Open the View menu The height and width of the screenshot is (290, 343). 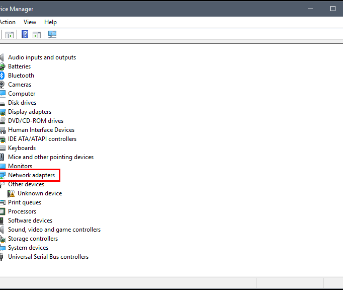tap(30, 22)
